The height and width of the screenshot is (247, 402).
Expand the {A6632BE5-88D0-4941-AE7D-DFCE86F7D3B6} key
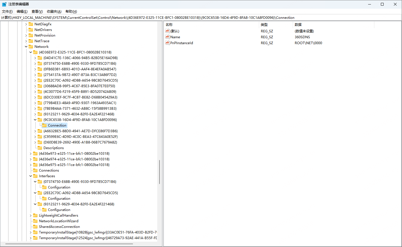35,131
